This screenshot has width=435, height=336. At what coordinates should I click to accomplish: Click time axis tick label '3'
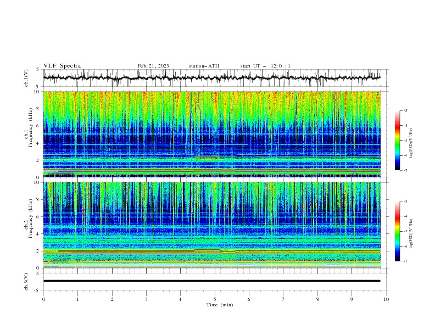coord(146,299)
